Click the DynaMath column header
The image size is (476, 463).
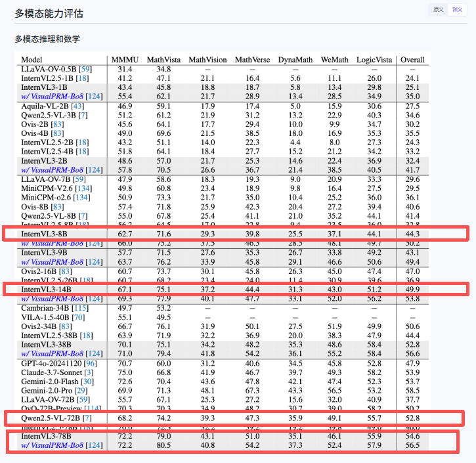pyautogui.click(x=295, y=60)
